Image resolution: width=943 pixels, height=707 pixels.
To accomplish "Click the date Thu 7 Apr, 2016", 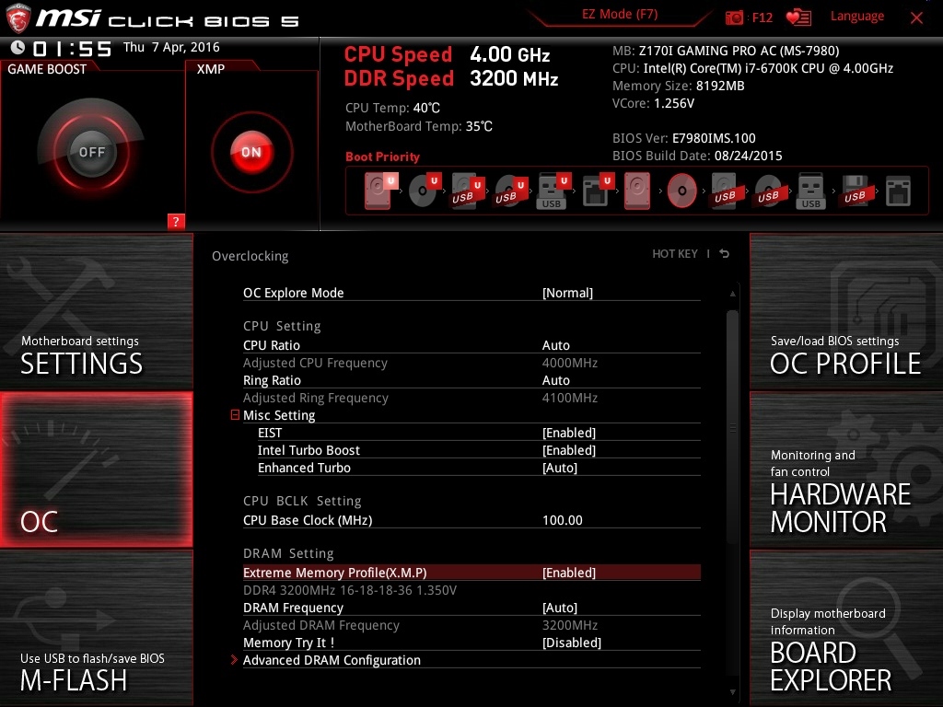I will tap(171, 48).
